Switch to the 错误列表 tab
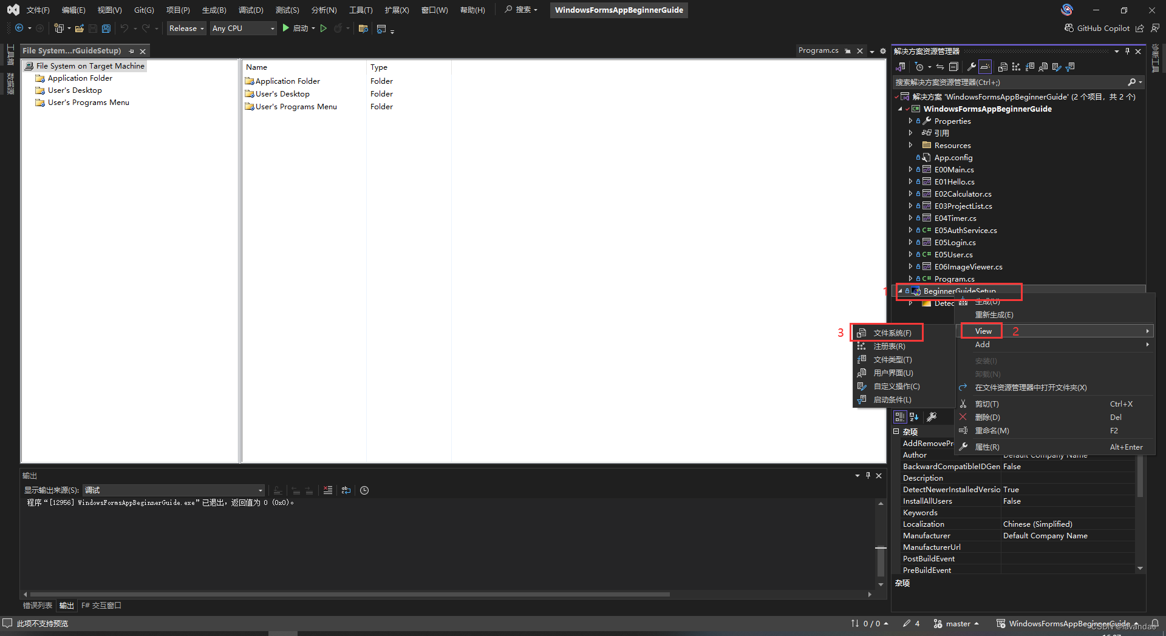The height and width of the screenshot is (636, 1166). [x=38, y=606]
